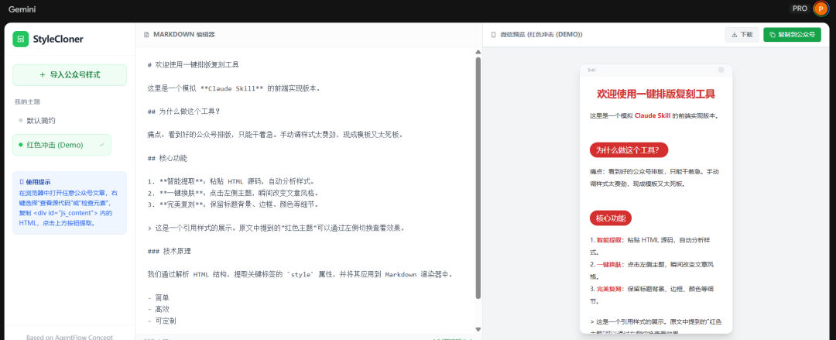Viewport: 836px width, 340px height.
Task: Click the PRO badge
Action: [x=799, y=9]
